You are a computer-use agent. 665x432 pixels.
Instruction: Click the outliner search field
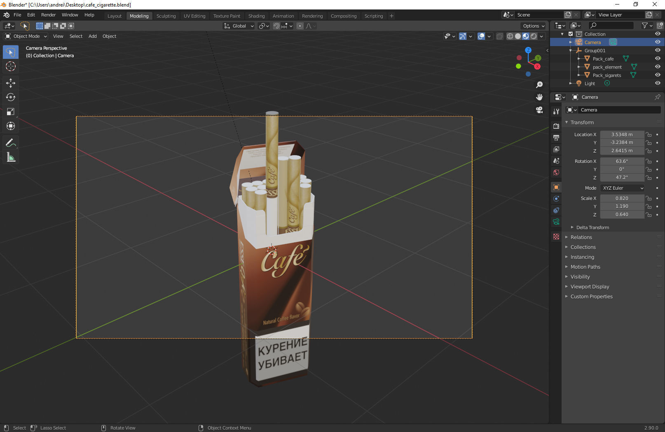(x=611, y=26)
